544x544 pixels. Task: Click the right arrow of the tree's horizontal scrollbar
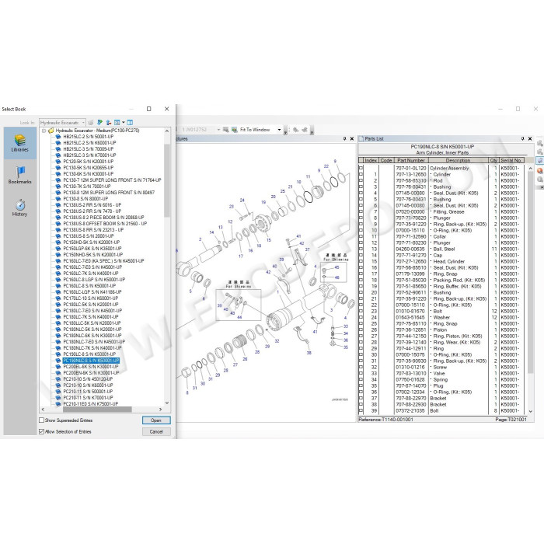click(x=160, y=410)
